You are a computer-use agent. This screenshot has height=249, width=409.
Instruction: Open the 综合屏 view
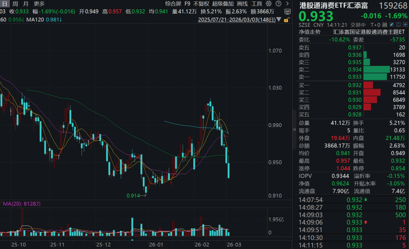click(x=173, y=4)
